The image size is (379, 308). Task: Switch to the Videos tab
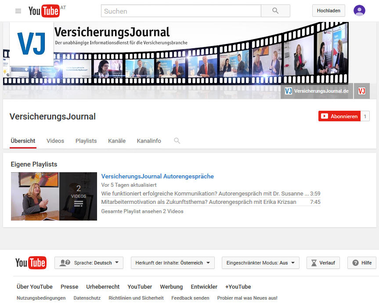point(55,141)
